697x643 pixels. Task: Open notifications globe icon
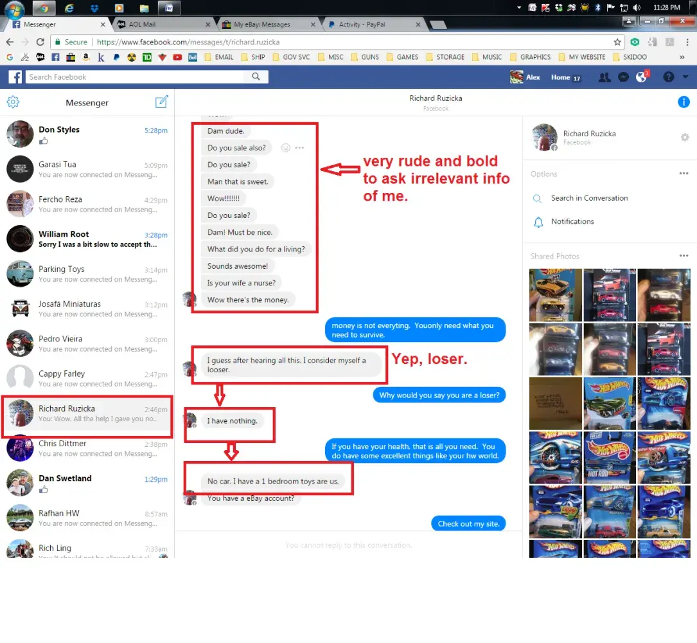click(642, 77)
